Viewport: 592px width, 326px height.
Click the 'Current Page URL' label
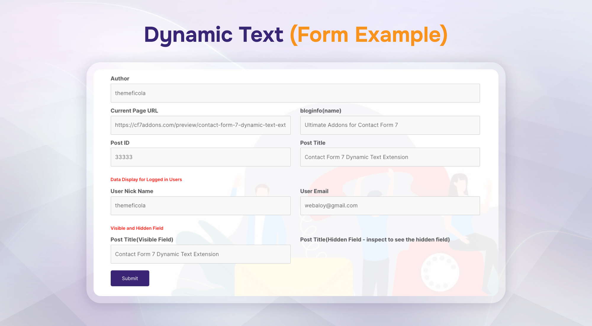coord(134,111)
